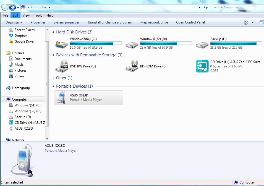Screen dimensions: 264x186
Task: Select Recent Places in navigation pane
Action: point(24,30)
